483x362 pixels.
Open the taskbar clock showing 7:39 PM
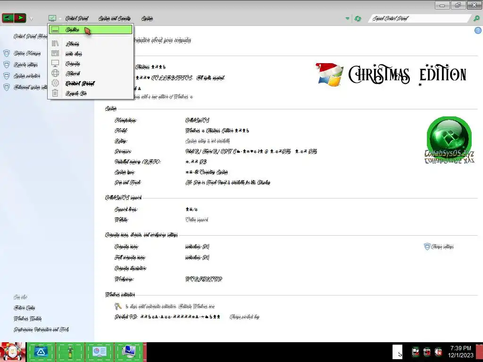[x=460, y=352]
